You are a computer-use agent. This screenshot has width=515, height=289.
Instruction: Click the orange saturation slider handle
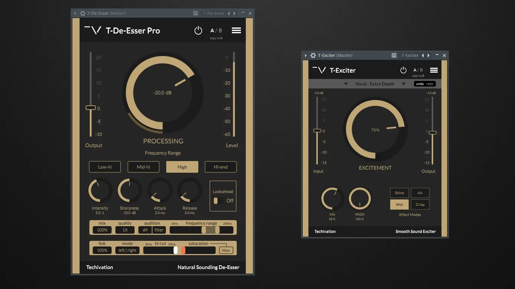[x=183, y=250]
